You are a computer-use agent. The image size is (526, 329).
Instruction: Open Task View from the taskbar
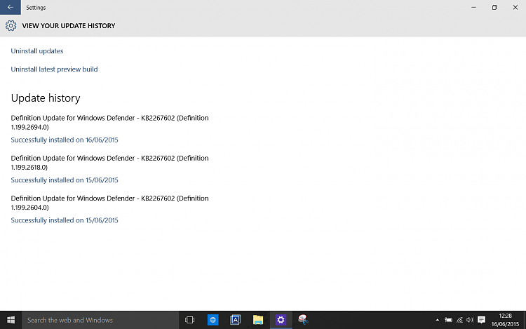click(190, 320)
